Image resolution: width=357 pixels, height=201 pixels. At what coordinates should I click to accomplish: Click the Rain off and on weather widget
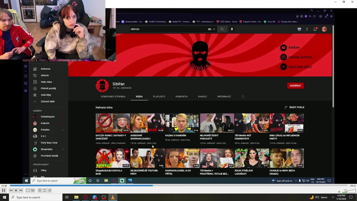coord(282,181)
